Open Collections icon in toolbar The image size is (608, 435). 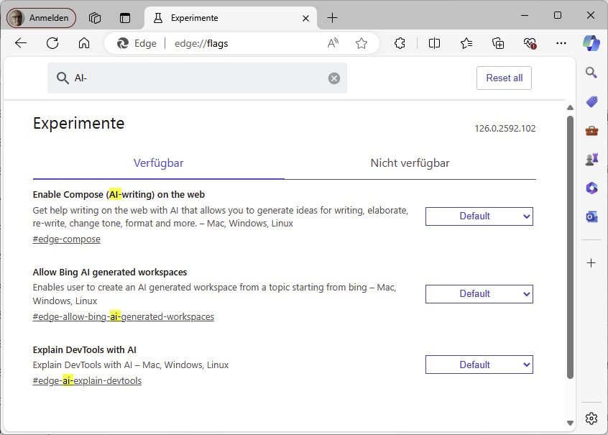(498, 43)
